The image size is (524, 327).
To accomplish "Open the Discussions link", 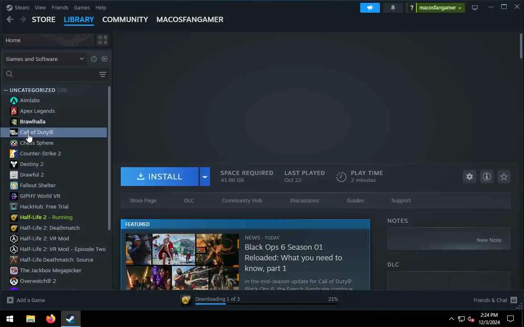I will coord(305,201).
